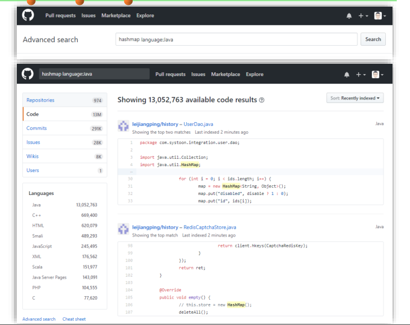
Task: Click the leijiangping avatar beside UserDao.java result
Action: (x=124, y=126)
